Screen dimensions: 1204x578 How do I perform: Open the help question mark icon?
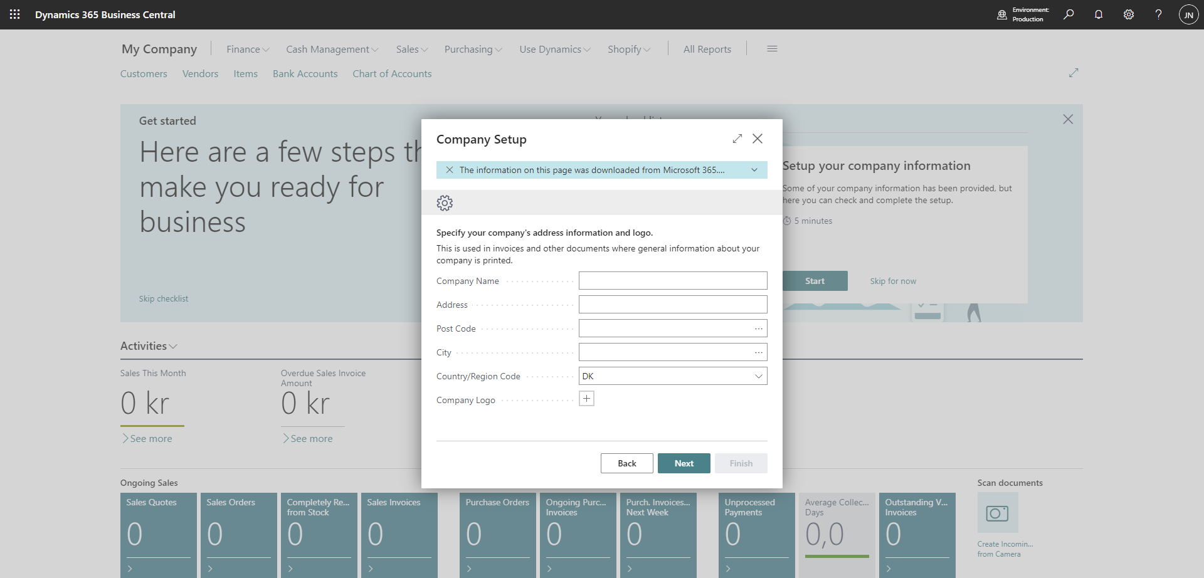(x=1158, y=14)
